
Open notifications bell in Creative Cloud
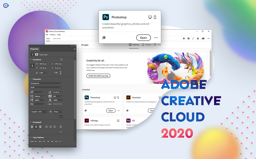pos(198,39)
